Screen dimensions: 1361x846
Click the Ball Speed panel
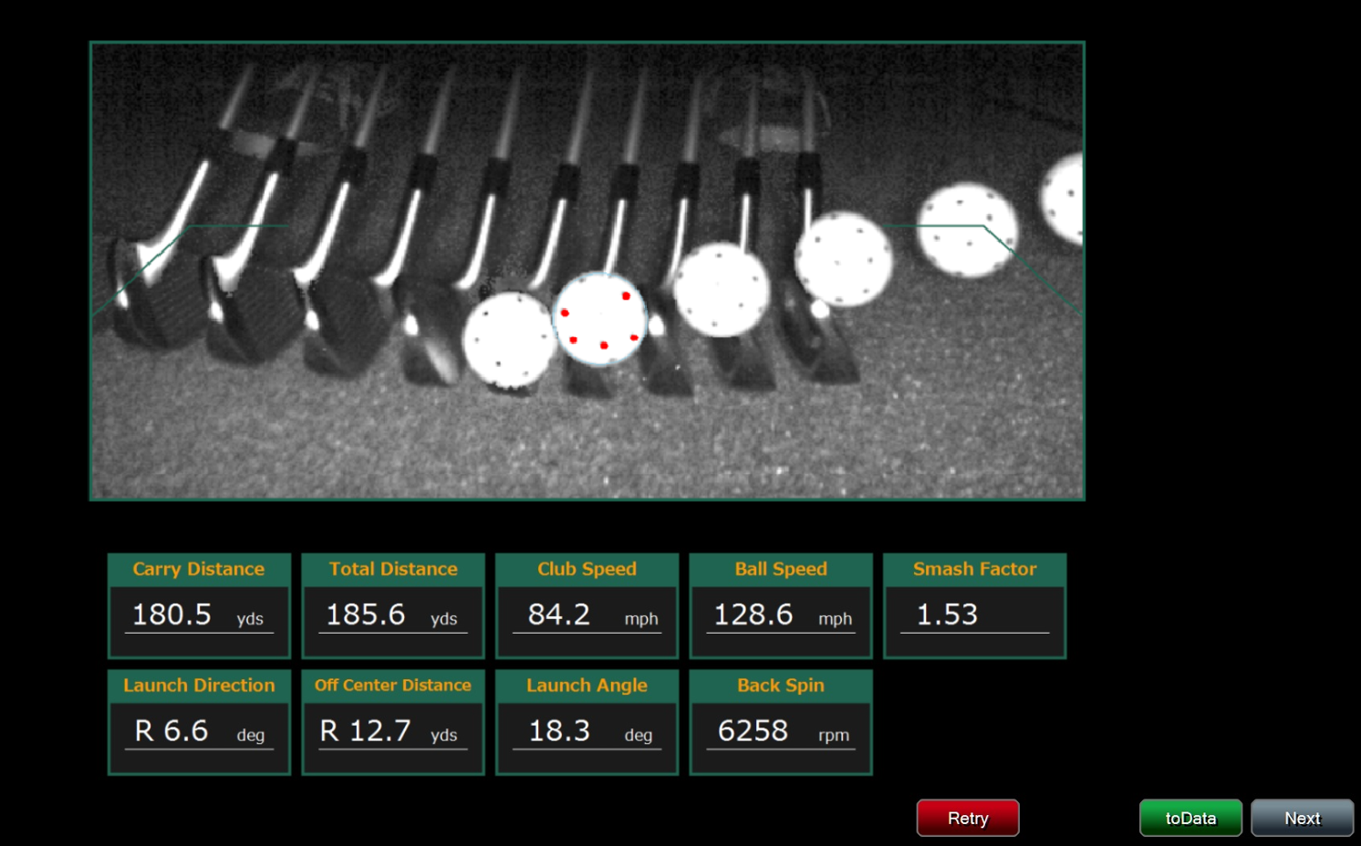(x=780, y=606)
